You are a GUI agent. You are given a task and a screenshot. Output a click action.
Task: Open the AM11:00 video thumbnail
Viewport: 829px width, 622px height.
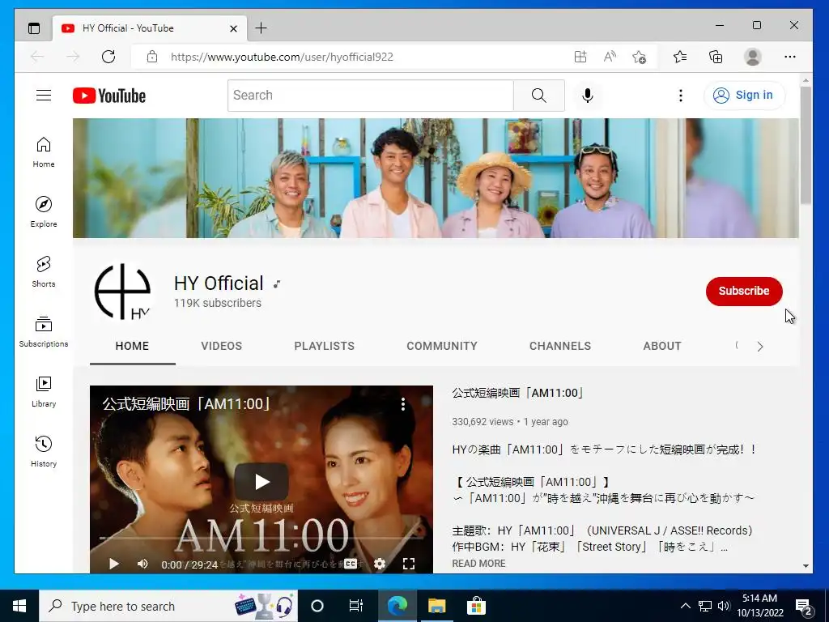261,479
